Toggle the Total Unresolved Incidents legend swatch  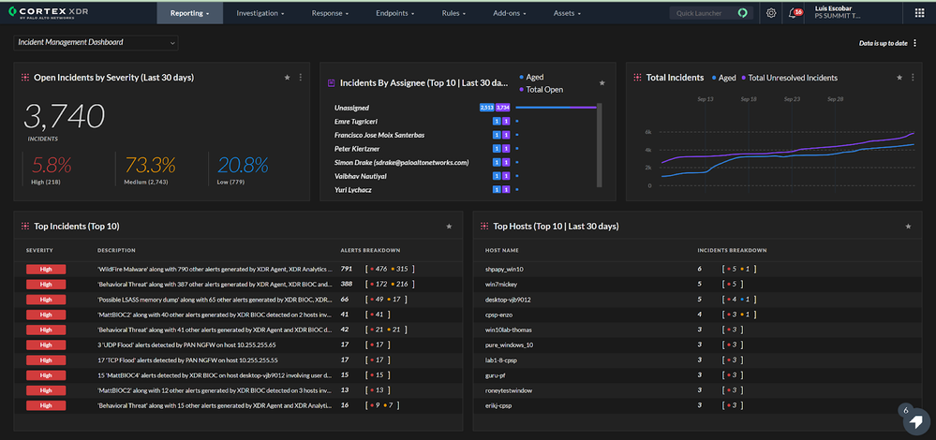(743, 78)
